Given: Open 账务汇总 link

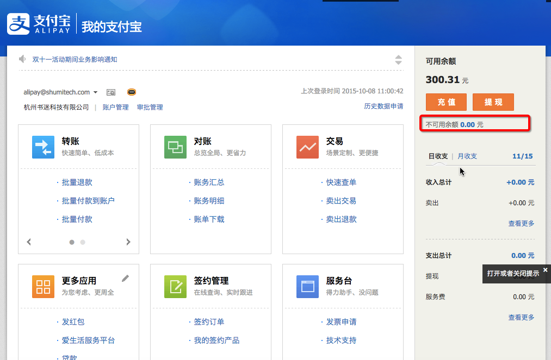Looking at the screenshot, I should (209, 182).
